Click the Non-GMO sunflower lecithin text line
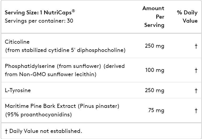The height and width of the screenshot is (139, 202). pos(51,74)
